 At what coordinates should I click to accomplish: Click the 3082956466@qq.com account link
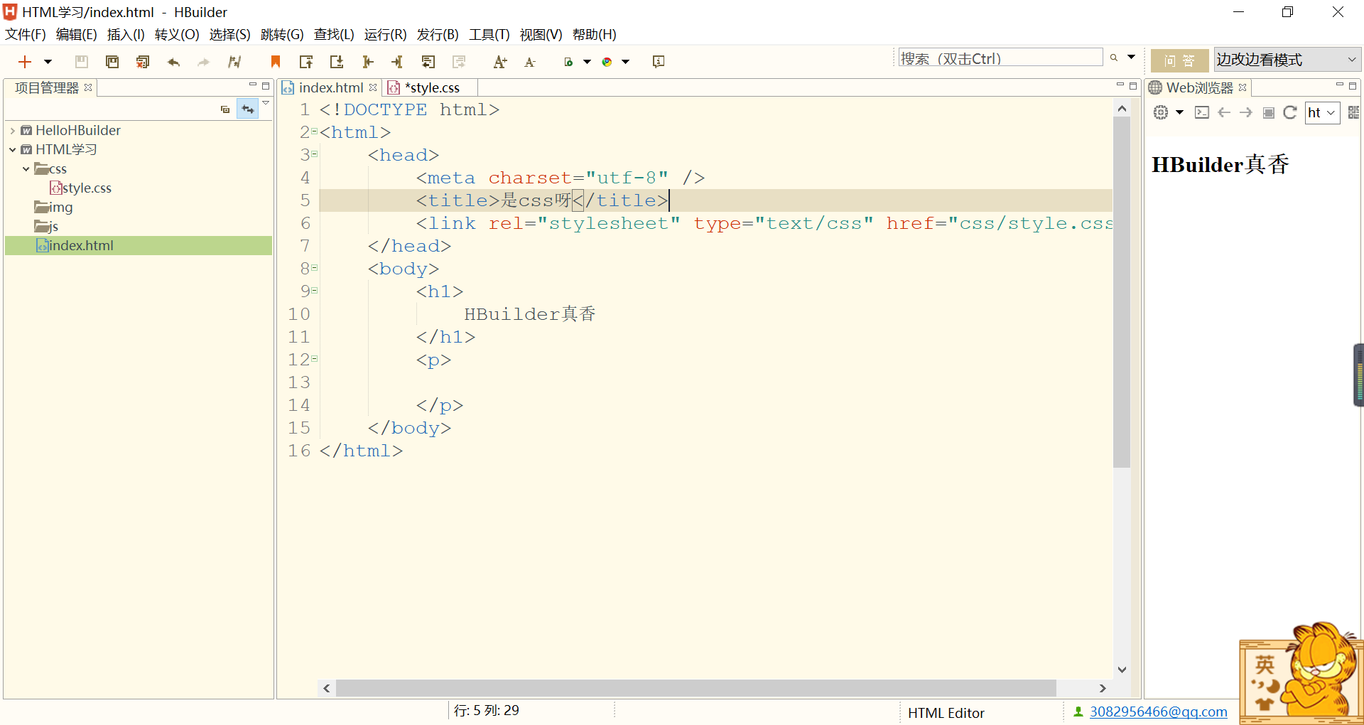1159,711
